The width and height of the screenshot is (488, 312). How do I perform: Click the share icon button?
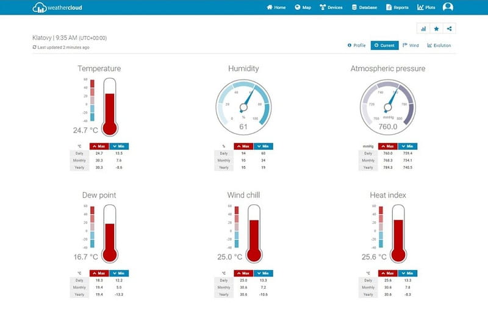coord(450,29)
